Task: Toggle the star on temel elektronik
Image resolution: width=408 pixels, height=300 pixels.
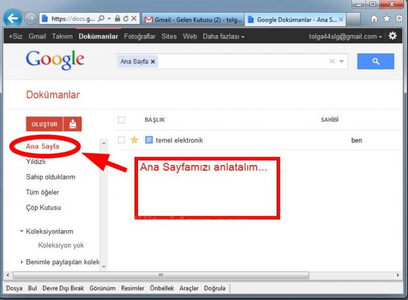Action: pyautogui.click(x=135, y=140)
